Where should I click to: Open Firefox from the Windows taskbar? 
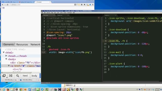click(x=8, y=89)
